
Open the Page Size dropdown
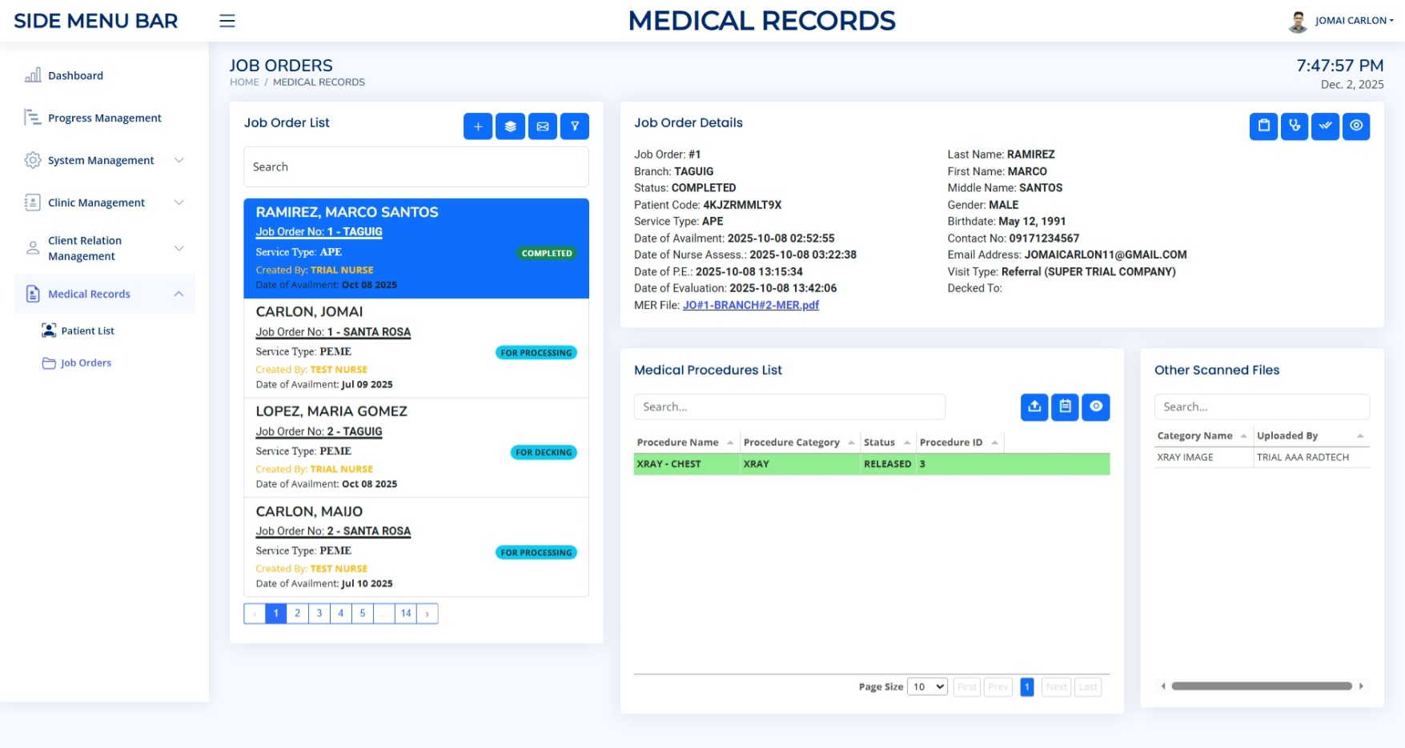(x=927, y=686)
